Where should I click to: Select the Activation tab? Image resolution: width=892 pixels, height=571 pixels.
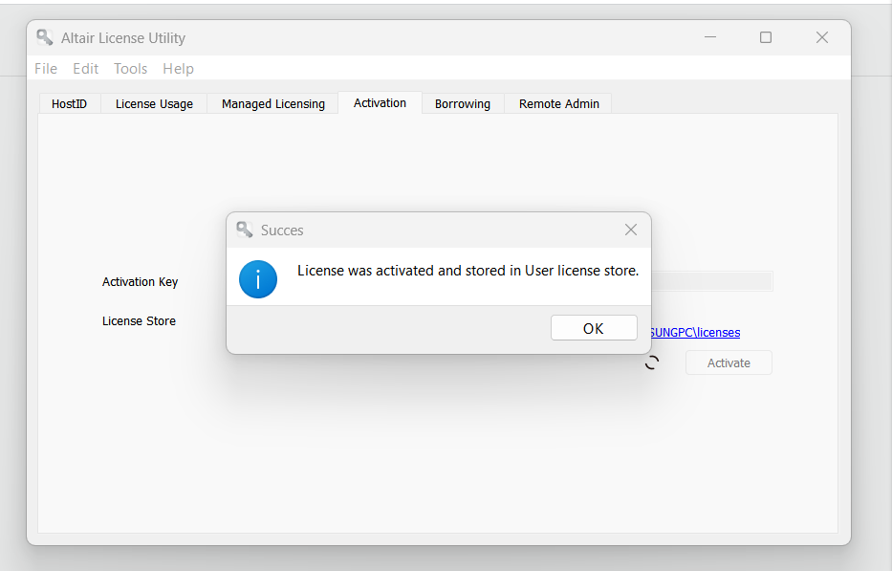(x=380, y=103)
